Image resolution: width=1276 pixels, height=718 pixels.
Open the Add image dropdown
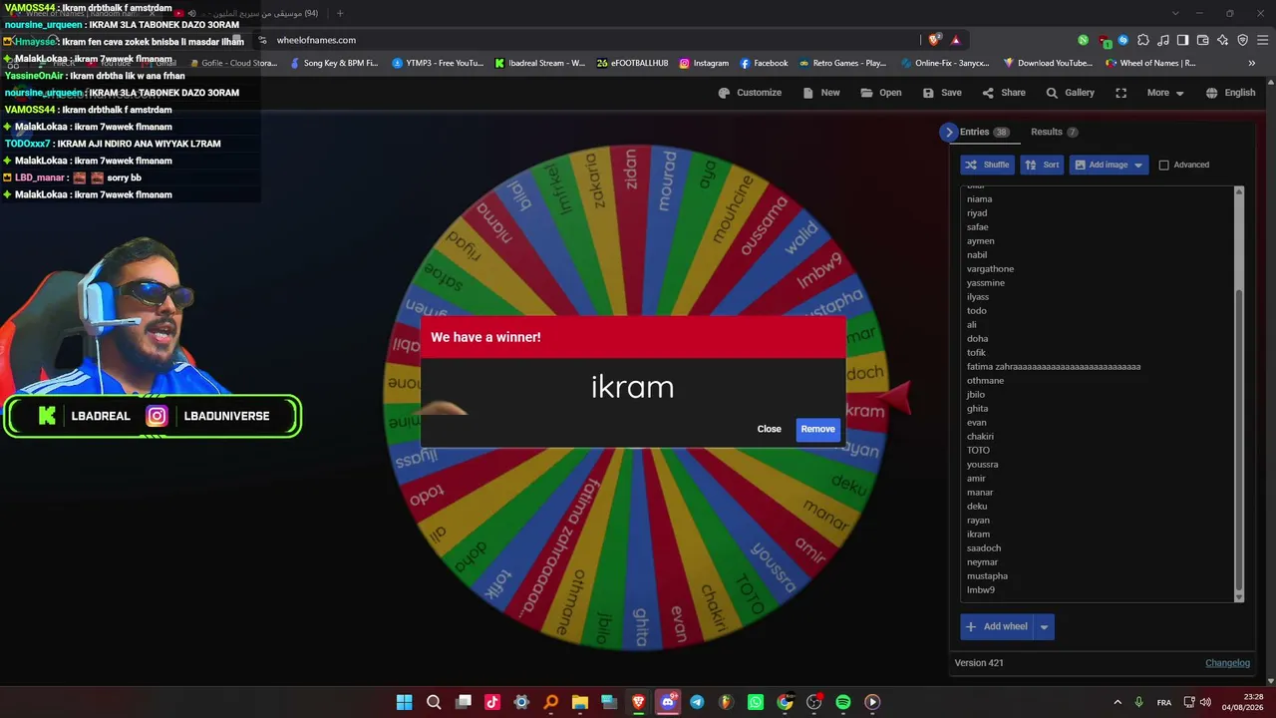coord(1109,165)
